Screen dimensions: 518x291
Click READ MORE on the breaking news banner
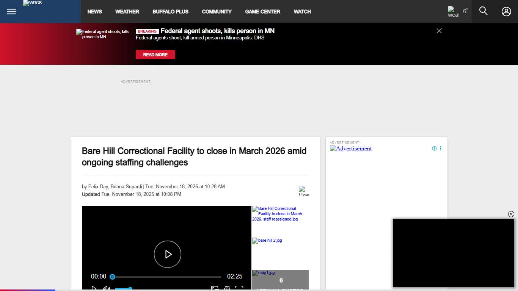click(155, 55)
